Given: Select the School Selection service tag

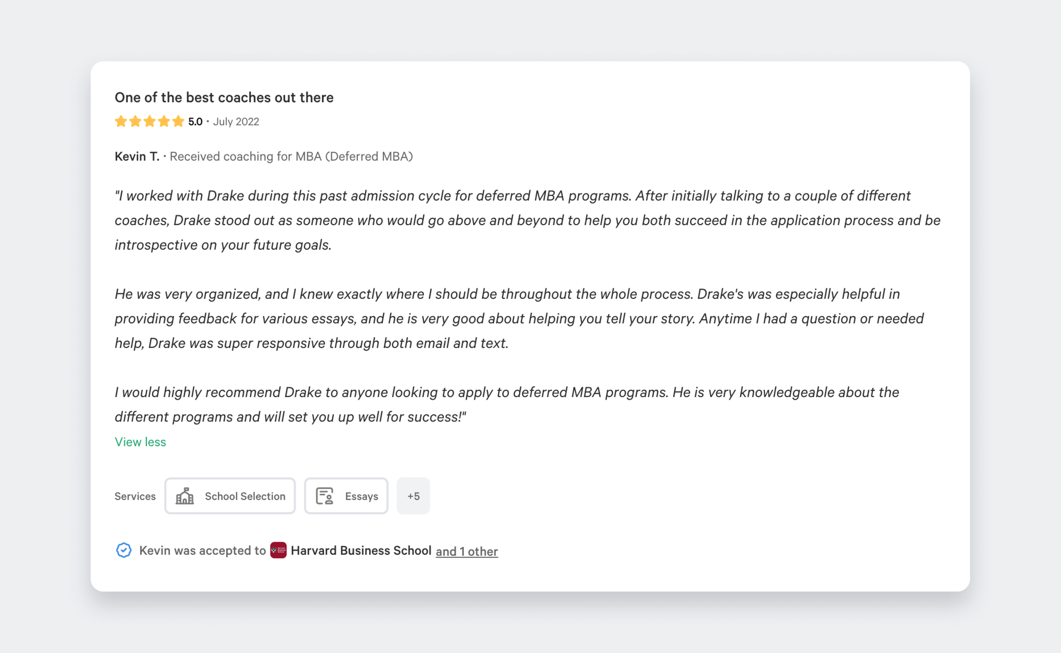Looking at the screenshot, I should 230,496.
